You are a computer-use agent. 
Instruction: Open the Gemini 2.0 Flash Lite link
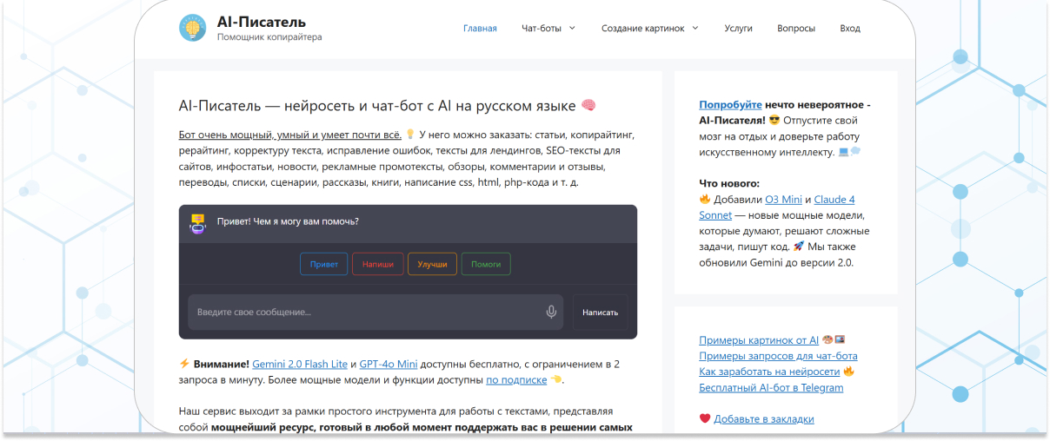(300, 364)
